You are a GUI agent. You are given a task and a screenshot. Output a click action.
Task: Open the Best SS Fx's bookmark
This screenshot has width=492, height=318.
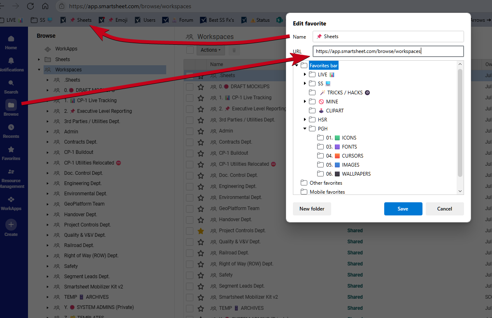[217, 20]
